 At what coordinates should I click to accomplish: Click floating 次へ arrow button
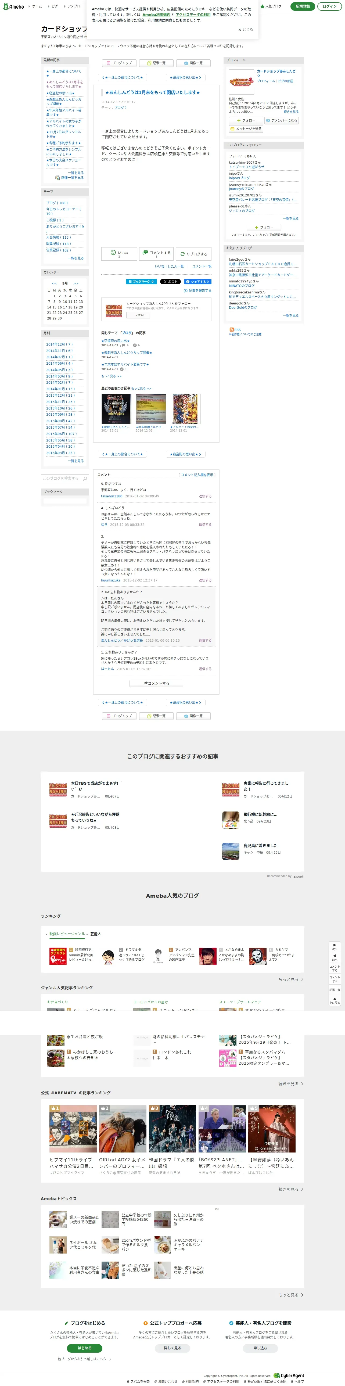[335, 947]
